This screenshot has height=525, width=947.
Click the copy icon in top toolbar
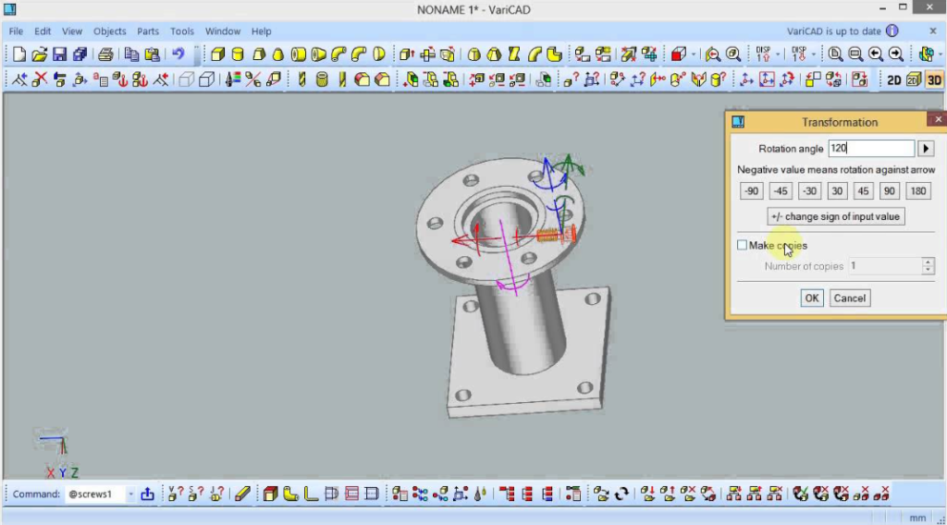(131, 55)
